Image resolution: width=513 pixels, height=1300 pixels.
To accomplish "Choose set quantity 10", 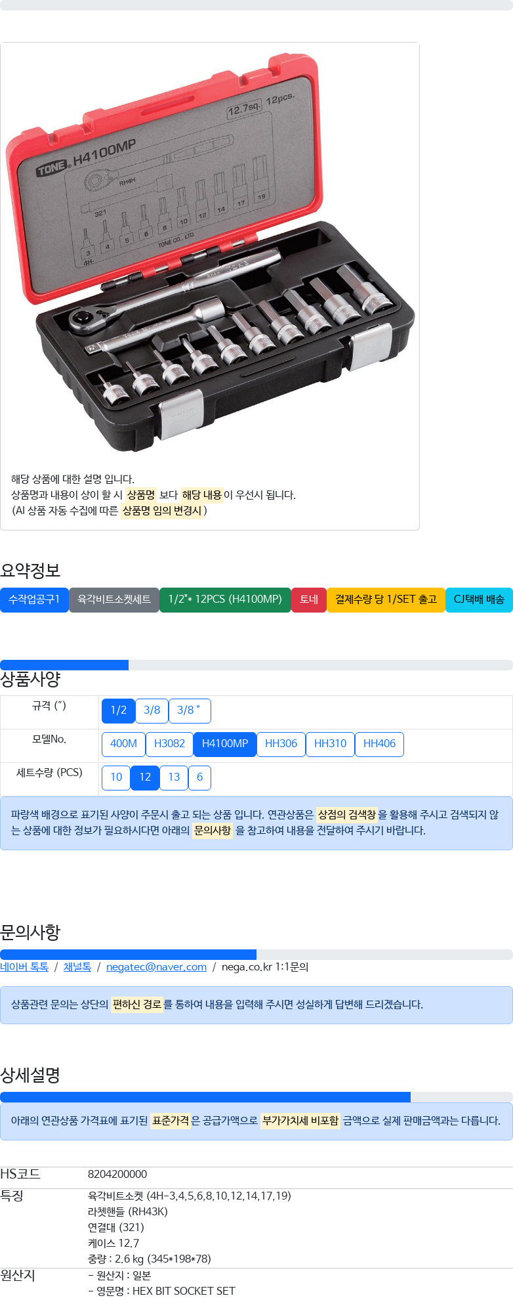I will (116, 777).
